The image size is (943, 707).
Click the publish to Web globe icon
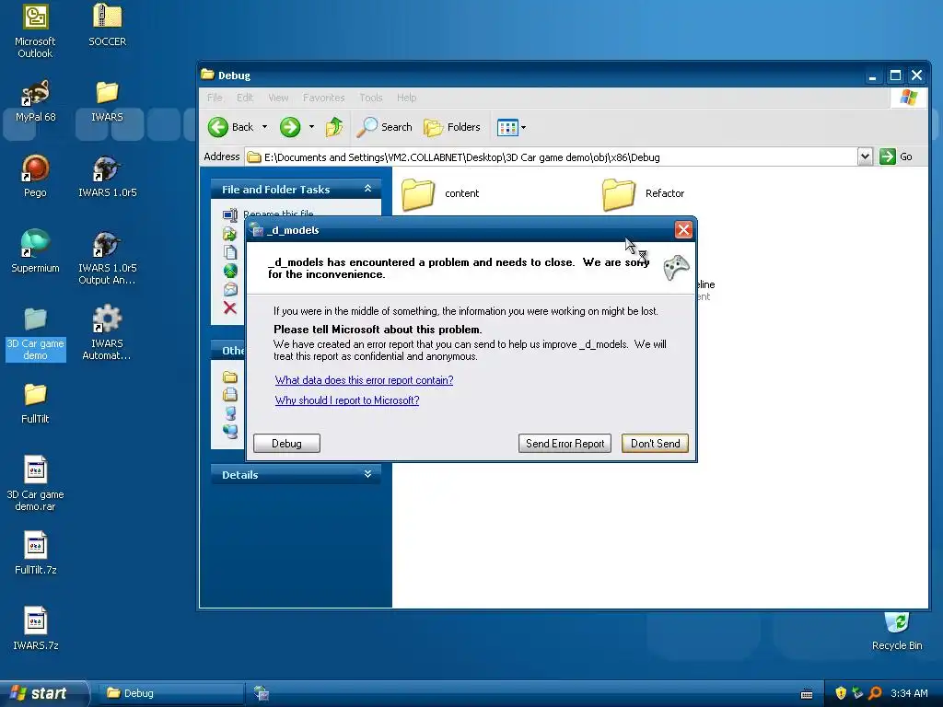[x=229, y=271]
